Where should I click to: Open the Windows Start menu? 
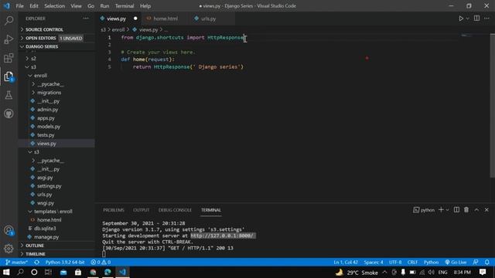pyautogui.click(x=6, y=272)
